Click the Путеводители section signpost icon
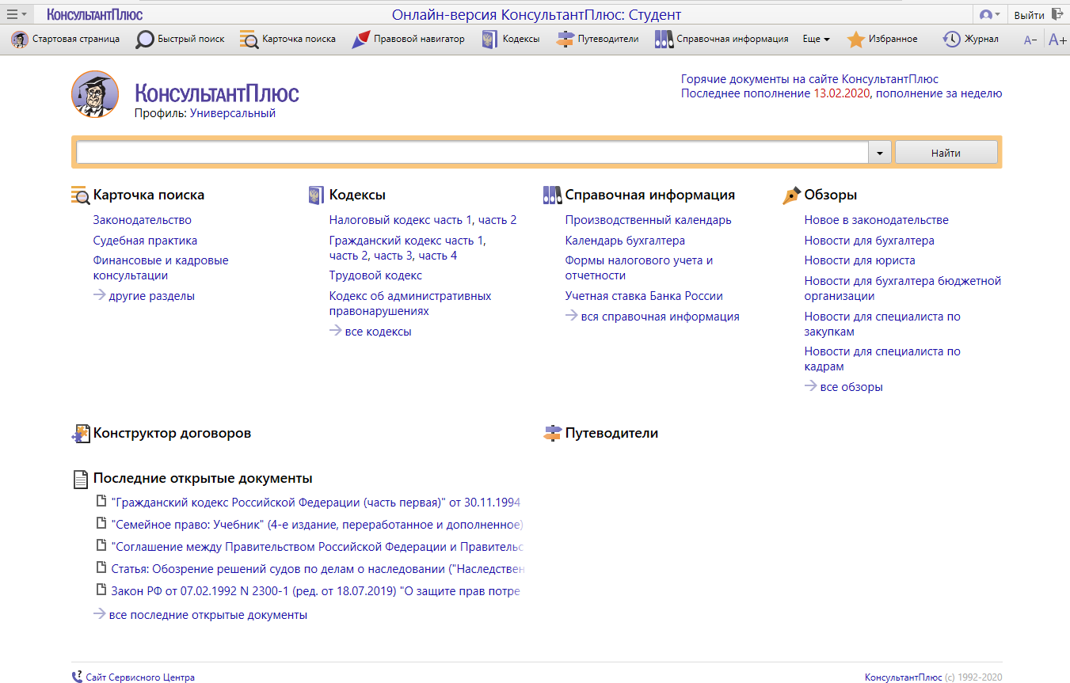Screen dimensions: 1070x683 pos(552,434)
